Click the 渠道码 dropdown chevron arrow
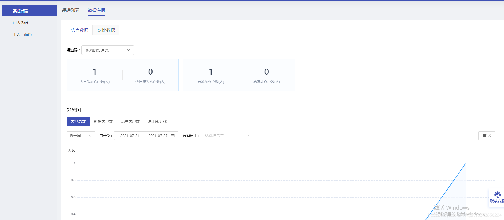The width and height of the screenshot is (504, 220). click(x=128, y=50)
